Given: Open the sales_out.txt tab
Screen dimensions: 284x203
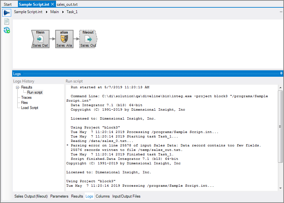Looking at the screenshot, I should [x=67, y=4].
